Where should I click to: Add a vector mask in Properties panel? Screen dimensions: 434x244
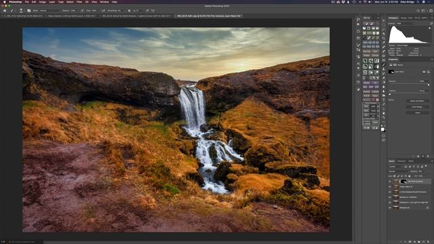click(429, 72)
